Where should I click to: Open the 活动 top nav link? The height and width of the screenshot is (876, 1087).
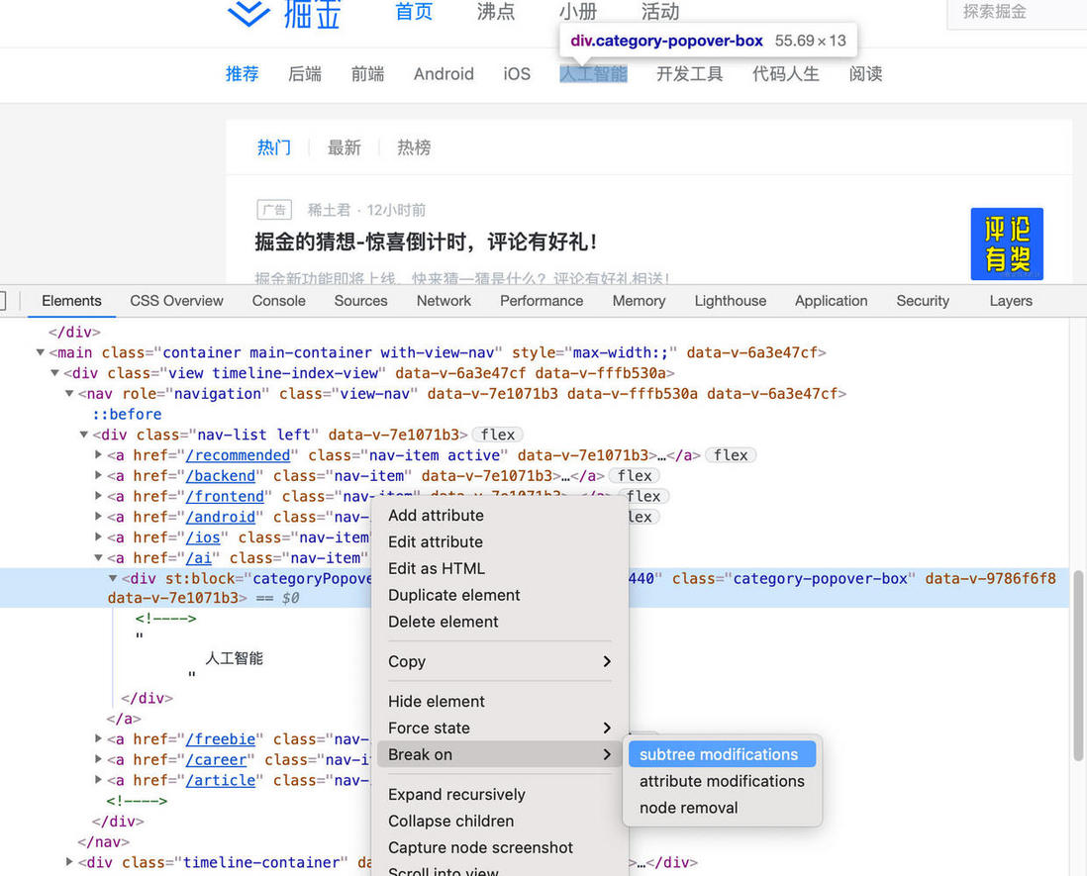point(660,11)
